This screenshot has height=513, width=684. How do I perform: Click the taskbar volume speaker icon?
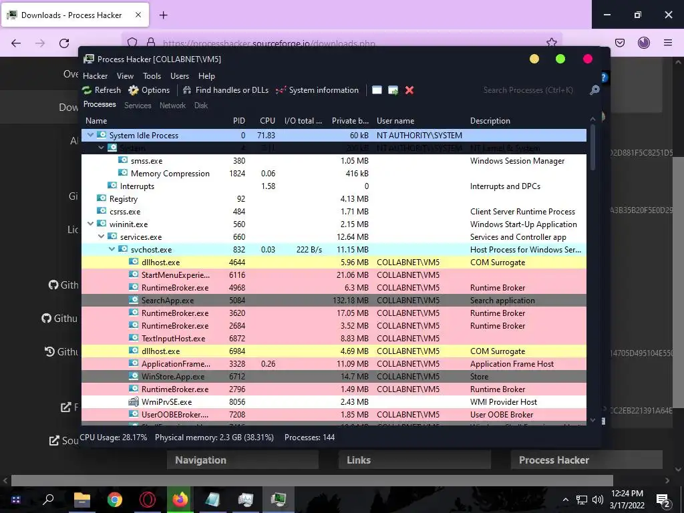598,500
